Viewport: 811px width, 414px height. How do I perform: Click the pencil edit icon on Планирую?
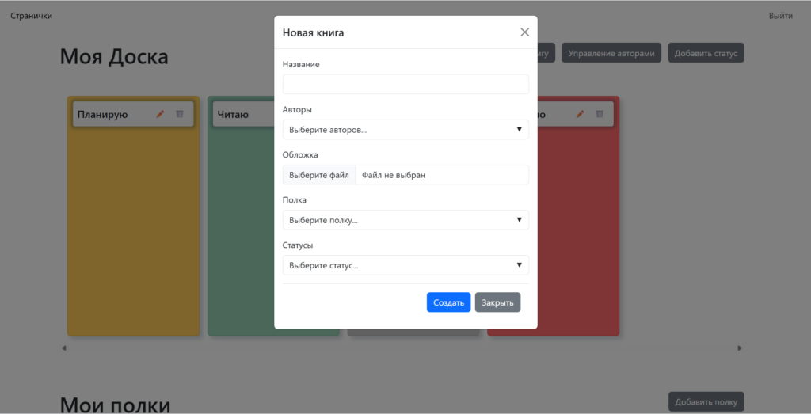(x=161, y=115)
